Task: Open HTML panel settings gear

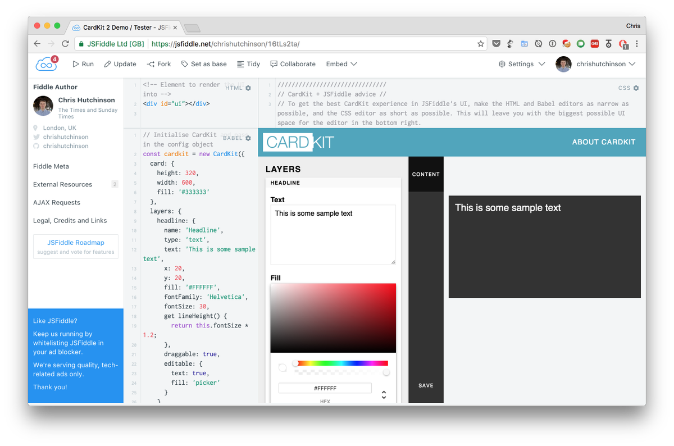Action: (248, 88)
